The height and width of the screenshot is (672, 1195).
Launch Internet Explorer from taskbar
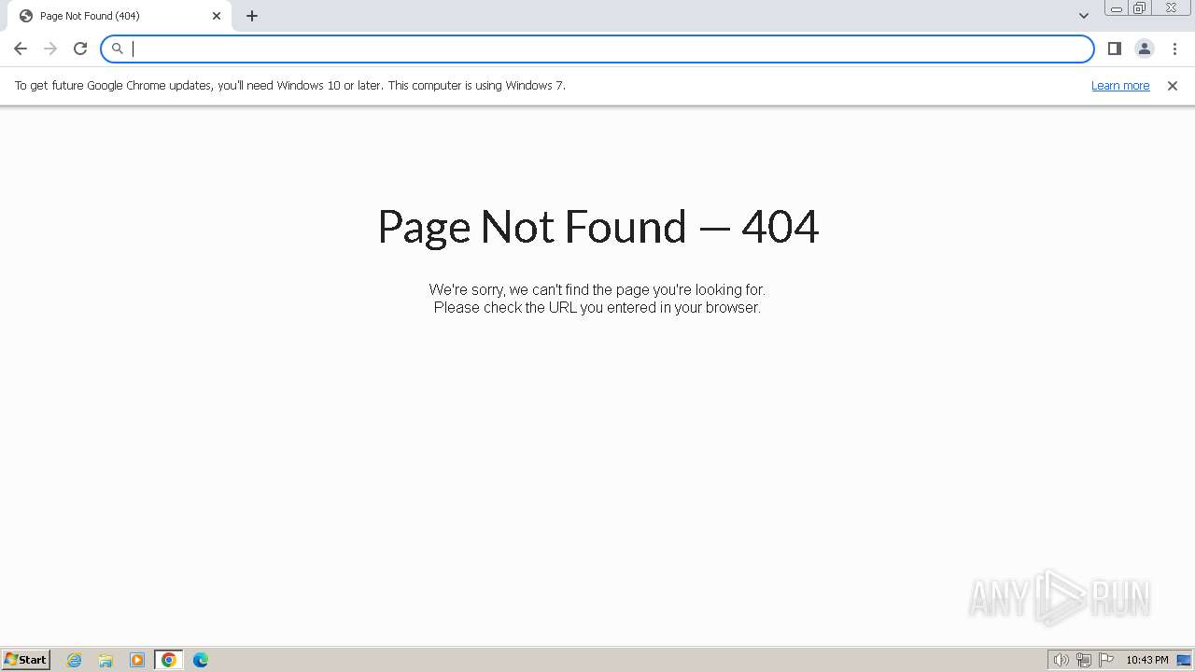(x=75, y=660)
